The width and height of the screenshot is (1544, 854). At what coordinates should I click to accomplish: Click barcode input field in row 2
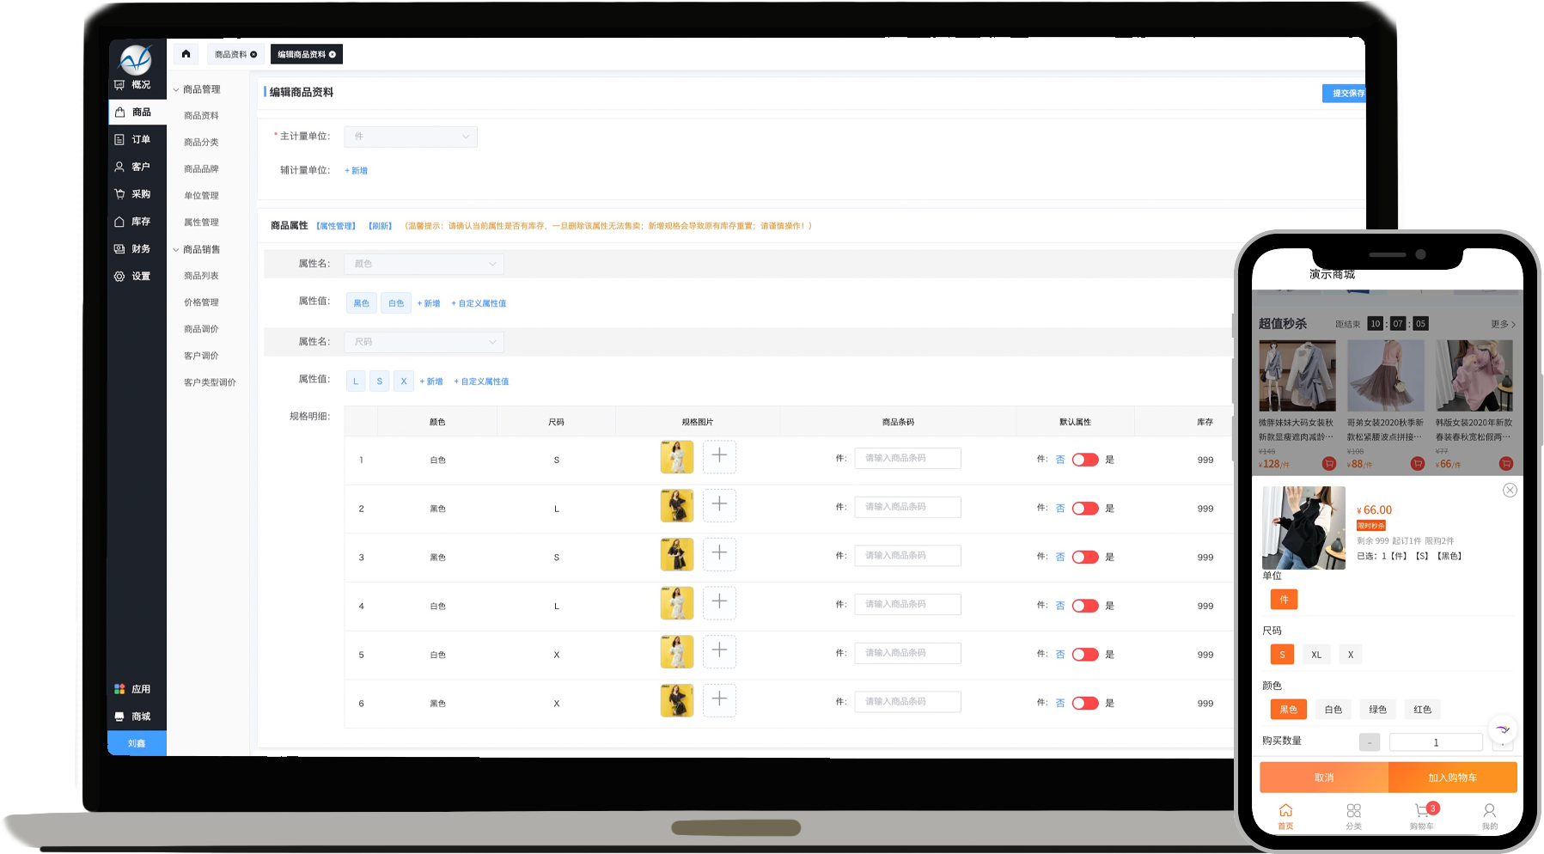point(907,507)
